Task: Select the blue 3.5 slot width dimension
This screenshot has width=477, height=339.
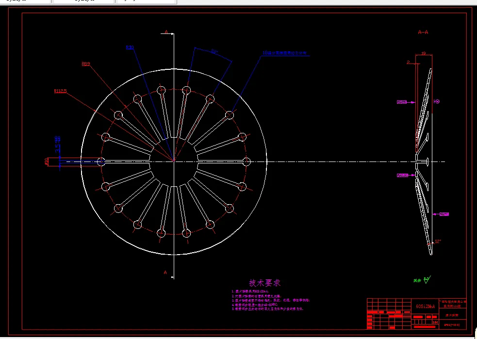Action: coord(57,144)
